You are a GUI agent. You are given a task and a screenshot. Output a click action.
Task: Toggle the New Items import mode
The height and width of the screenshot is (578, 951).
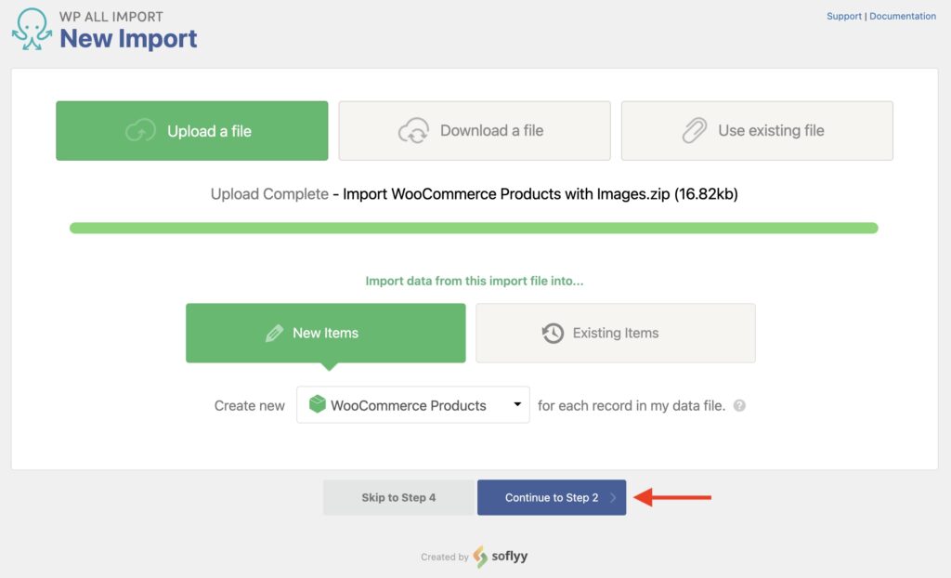coord(325,333)
